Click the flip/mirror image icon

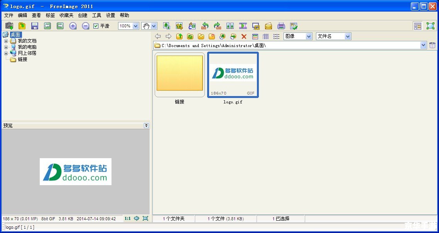230,26
